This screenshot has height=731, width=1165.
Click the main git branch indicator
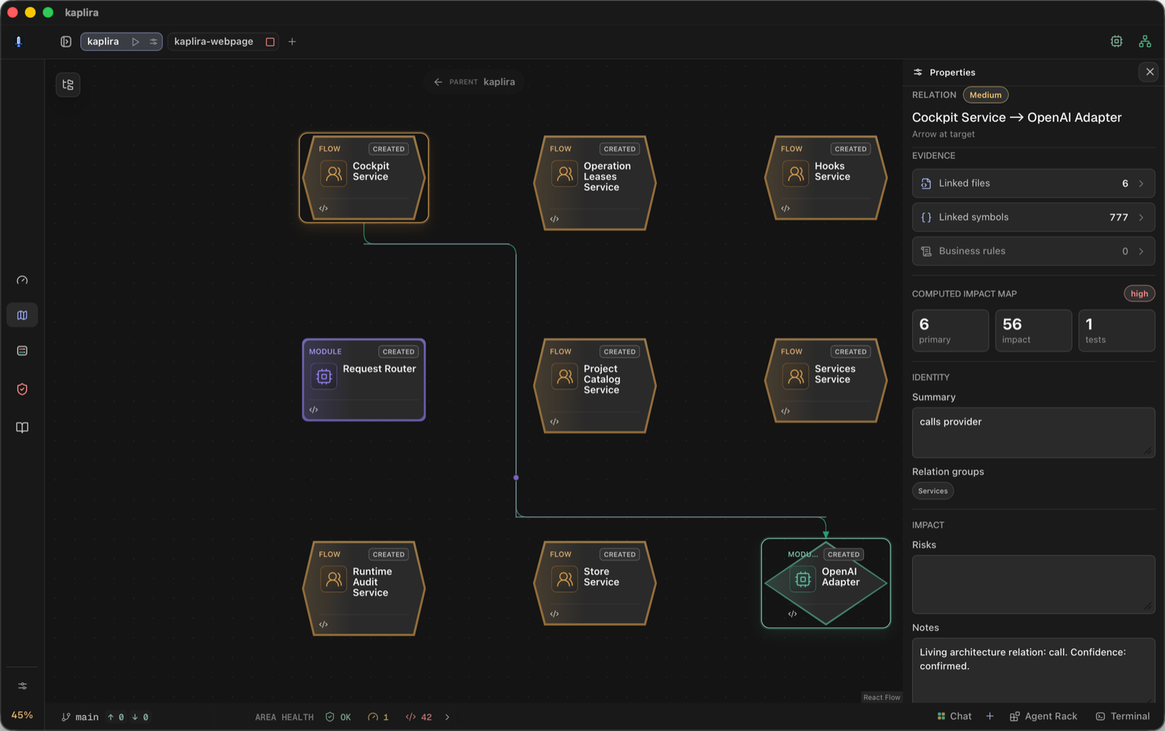pyautogui.click(x=80, y=717)
